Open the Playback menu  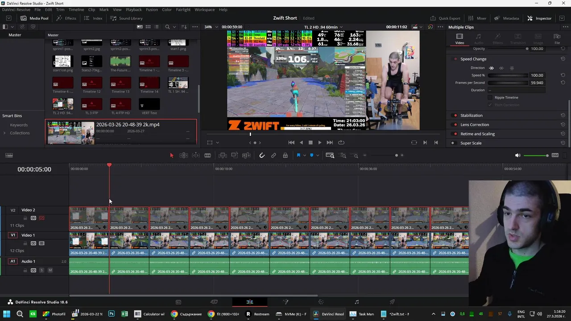pyautogui.click(x=133, y=9)
